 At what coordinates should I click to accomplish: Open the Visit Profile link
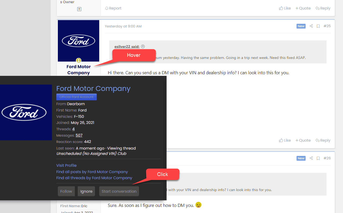coord(66,165)
